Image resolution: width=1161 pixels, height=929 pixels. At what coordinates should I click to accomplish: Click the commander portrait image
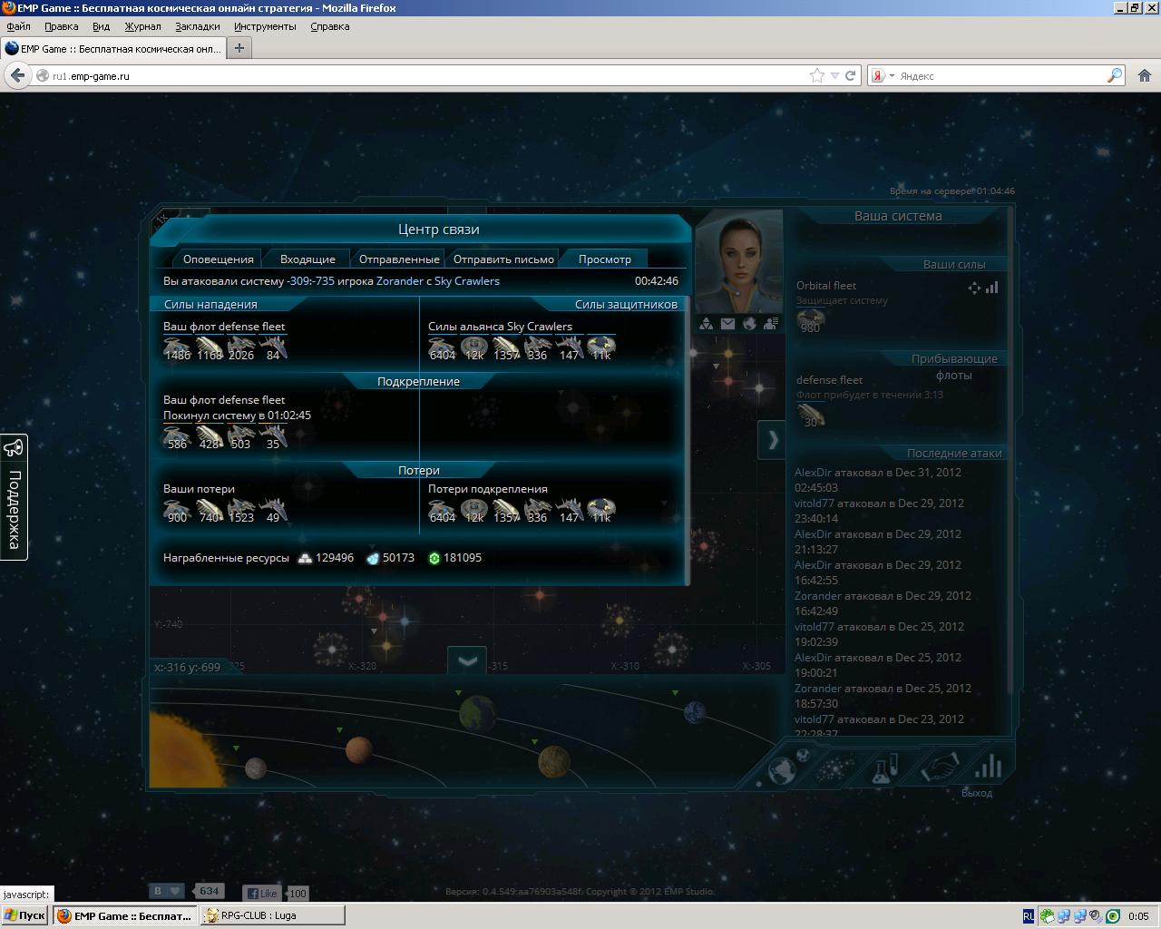click(740, 261)
